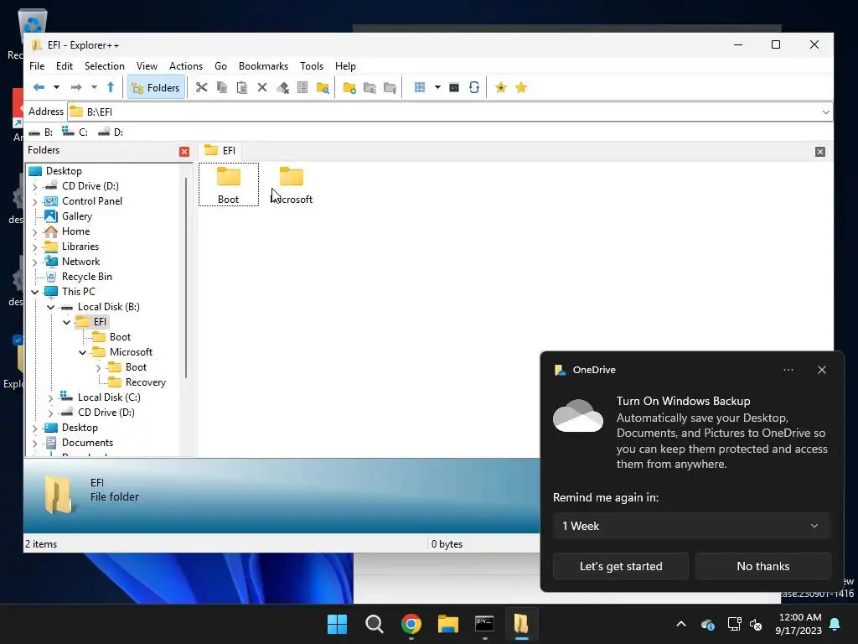Screen dimensions: 858x644
Task: Toggle the Folders pane button
Action: point(156,87)
